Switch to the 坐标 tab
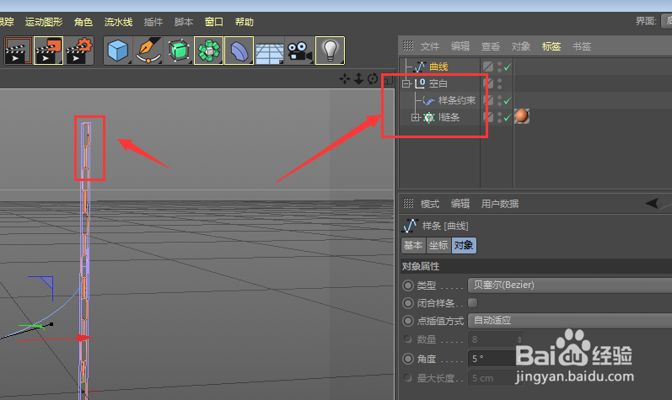This screenshot has height=400, width=672. (x=438, y=245)
